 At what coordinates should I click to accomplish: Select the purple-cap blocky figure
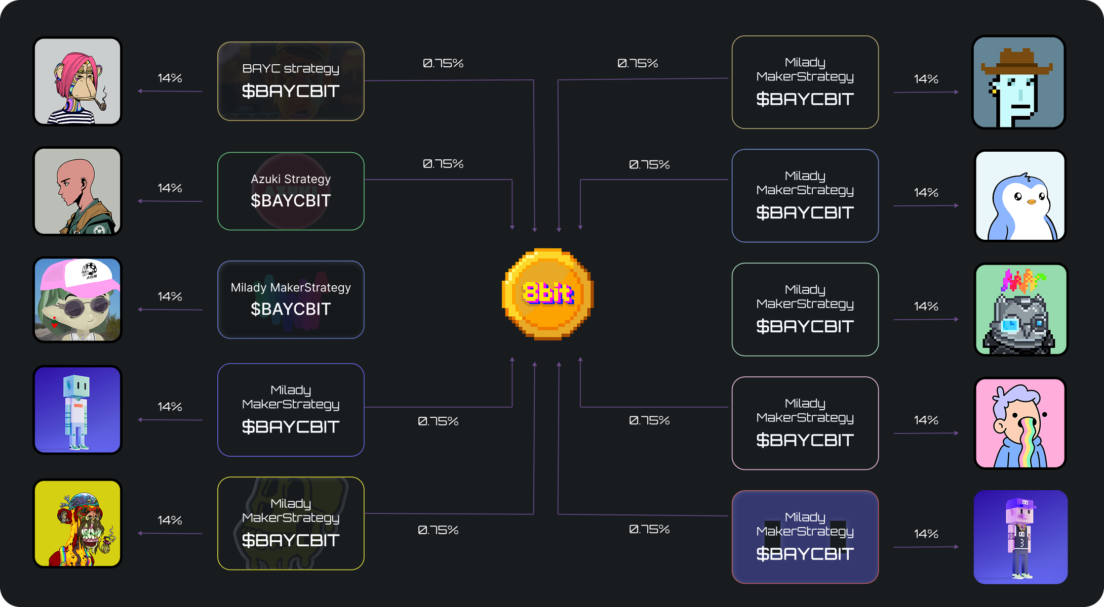click(1020, 537)
